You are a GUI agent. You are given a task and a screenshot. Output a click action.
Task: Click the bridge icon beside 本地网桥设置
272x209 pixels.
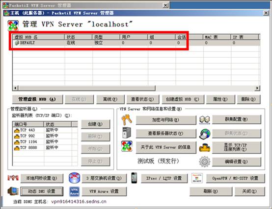click(x=13, y=178)
